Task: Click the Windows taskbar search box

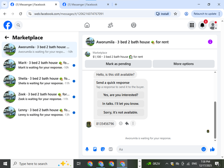Action: point(42,164)
